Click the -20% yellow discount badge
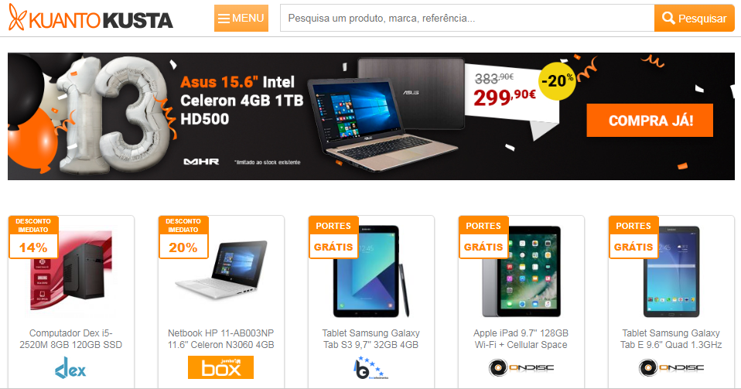741x389 pixels. (557, 81)
